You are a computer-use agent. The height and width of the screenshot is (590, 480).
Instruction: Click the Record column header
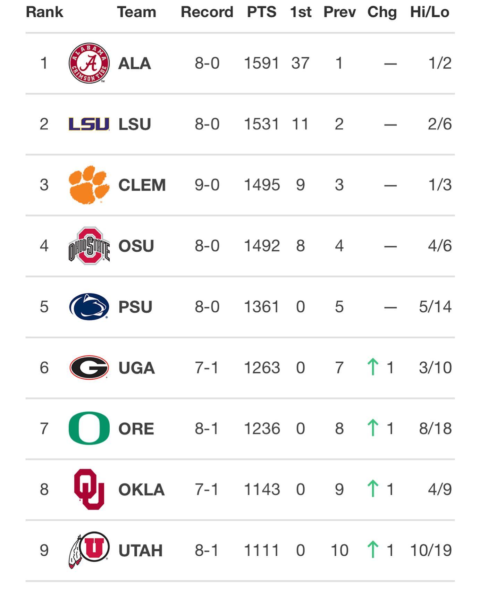point(207,12)
